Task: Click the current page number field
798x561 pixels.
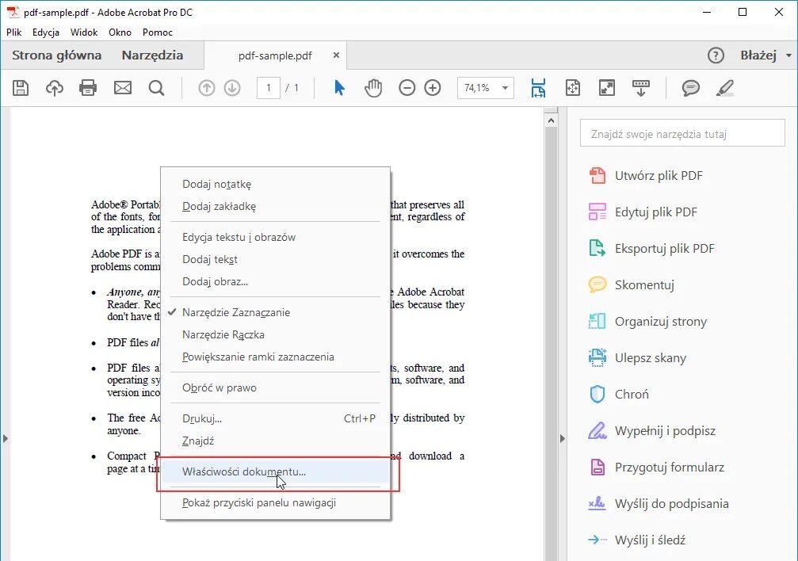Action: (x=268, y=88)
